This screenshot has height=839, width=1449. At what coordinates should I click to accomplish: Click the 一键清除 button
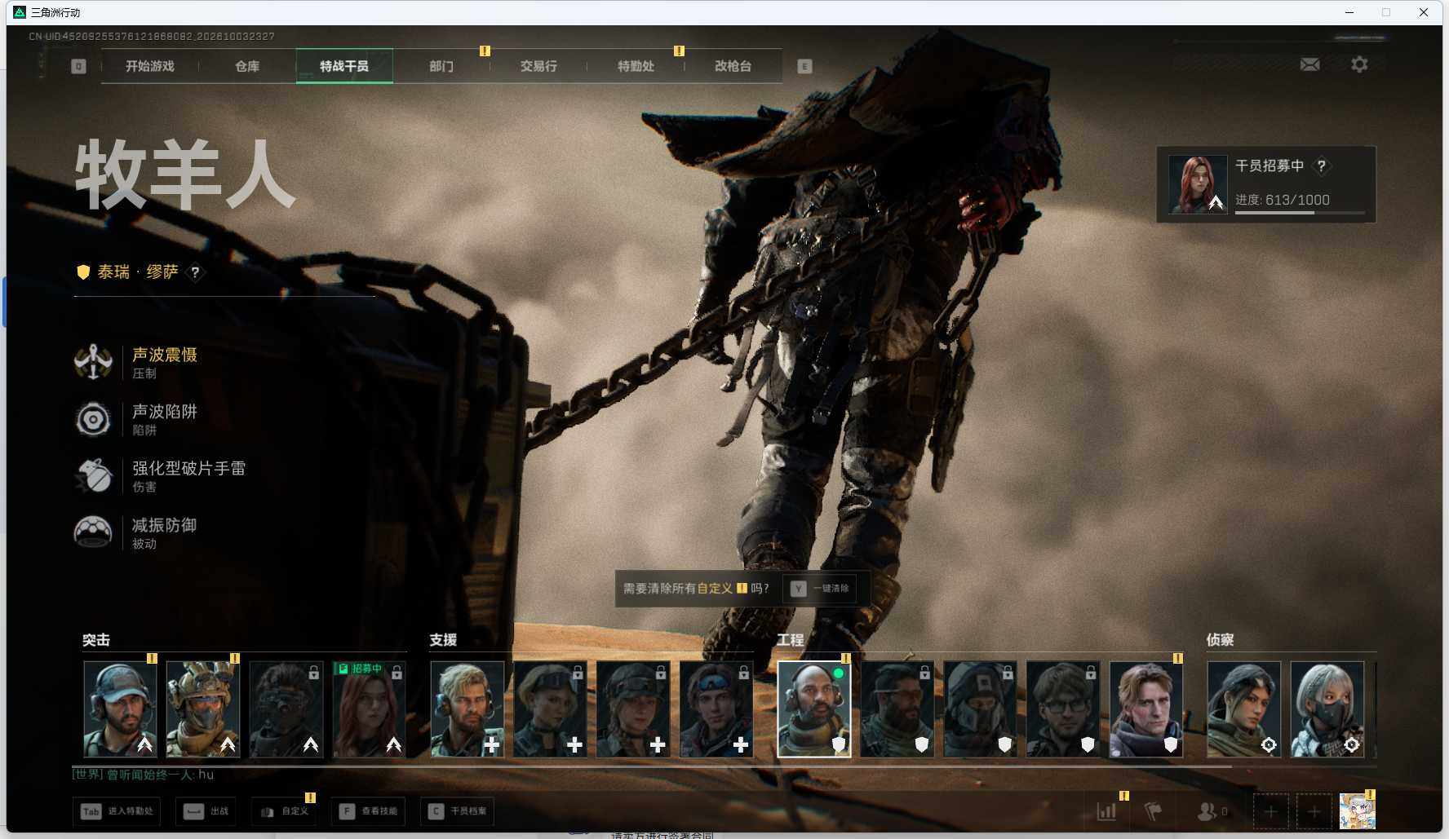[x=820, y=588]
